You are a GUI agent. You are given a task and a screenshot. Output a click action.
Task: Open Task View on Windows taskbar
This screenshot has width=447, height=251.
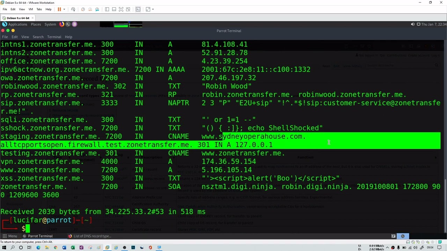point(29,248)
